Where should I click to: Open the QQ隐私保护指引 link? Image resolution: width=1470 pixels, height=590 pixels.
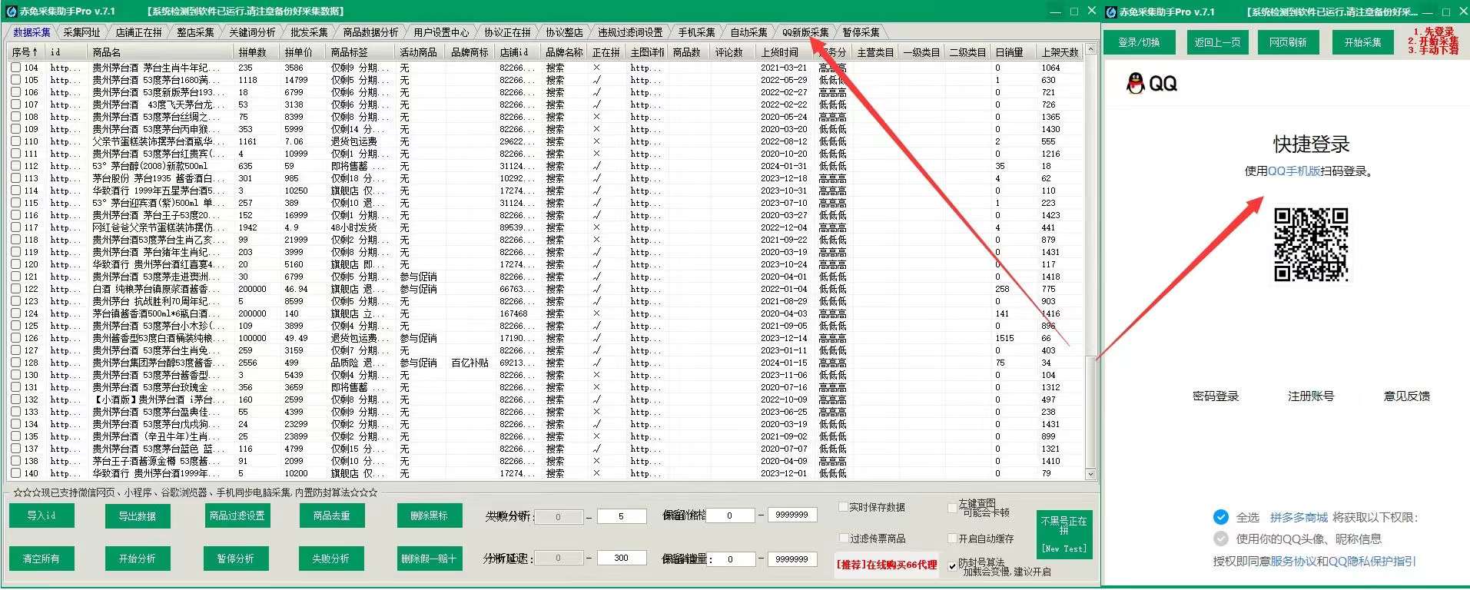1372,562
